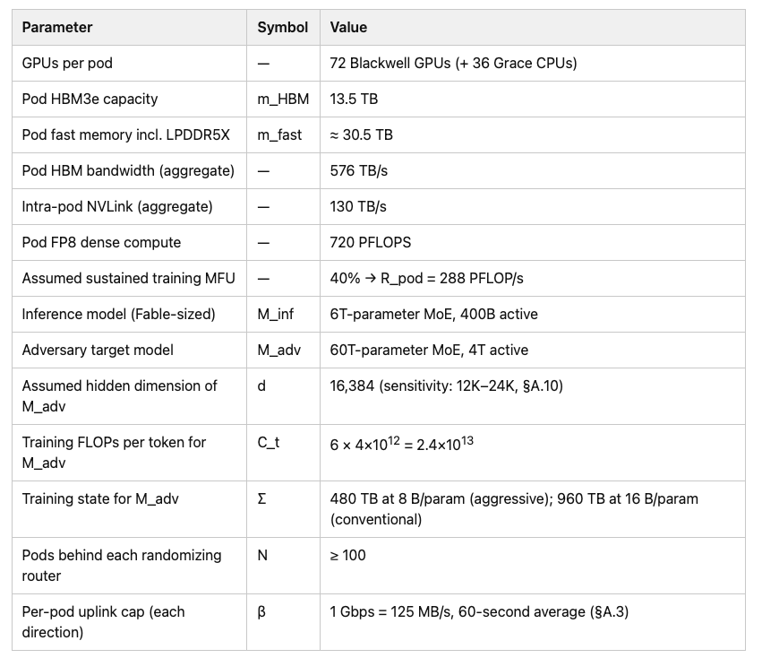Click the 60T-parameter MoE, 4T active cell
The image size is (762, 658).
pyautogui.click(x=429, y=350)
